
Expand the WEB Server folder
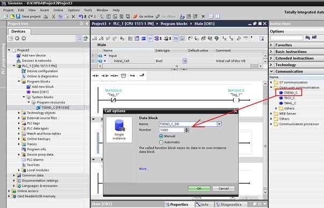[x=271, y=113]
